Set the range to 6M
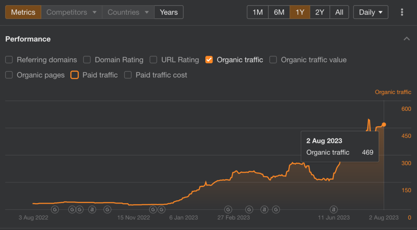The width and height of the screenshot is (417, 230). click(279, 12)
